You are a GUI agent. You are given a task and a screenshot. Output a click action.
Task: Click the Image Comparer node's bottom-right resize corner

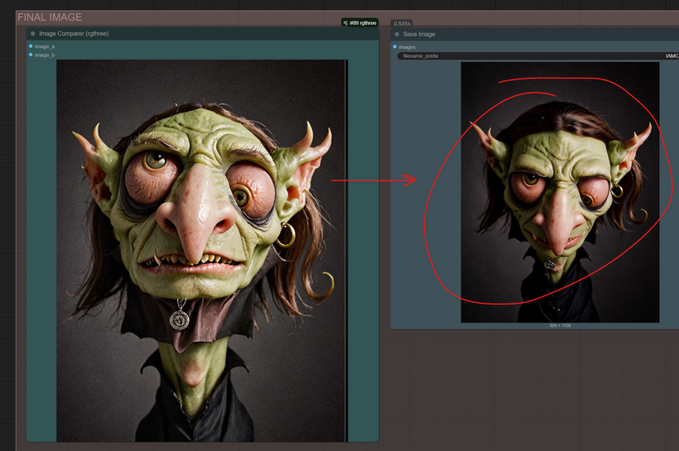pyautogui.click(x=376, y=439)
